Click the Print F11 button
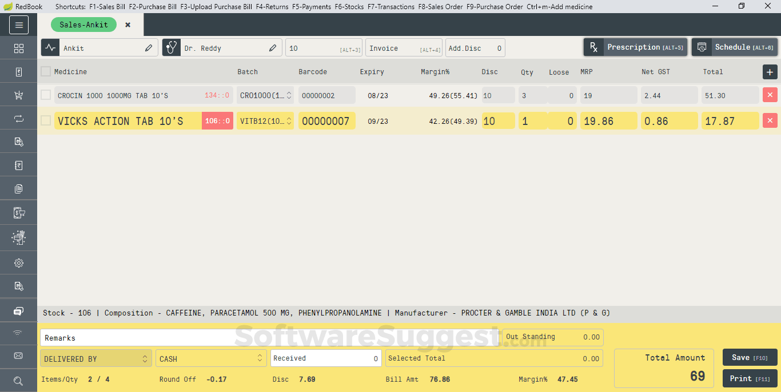Viewport: 781px width, 392px height. 750,378
